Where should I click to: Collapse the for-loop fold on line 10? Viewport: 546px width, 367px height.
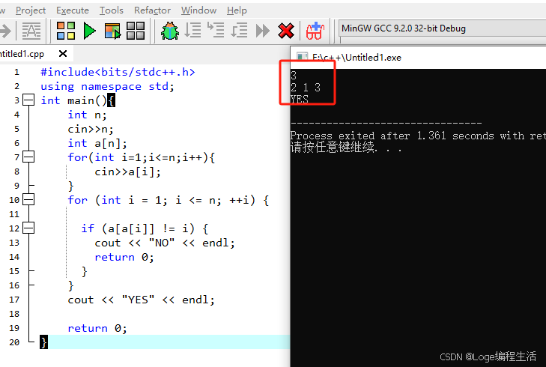28,199
